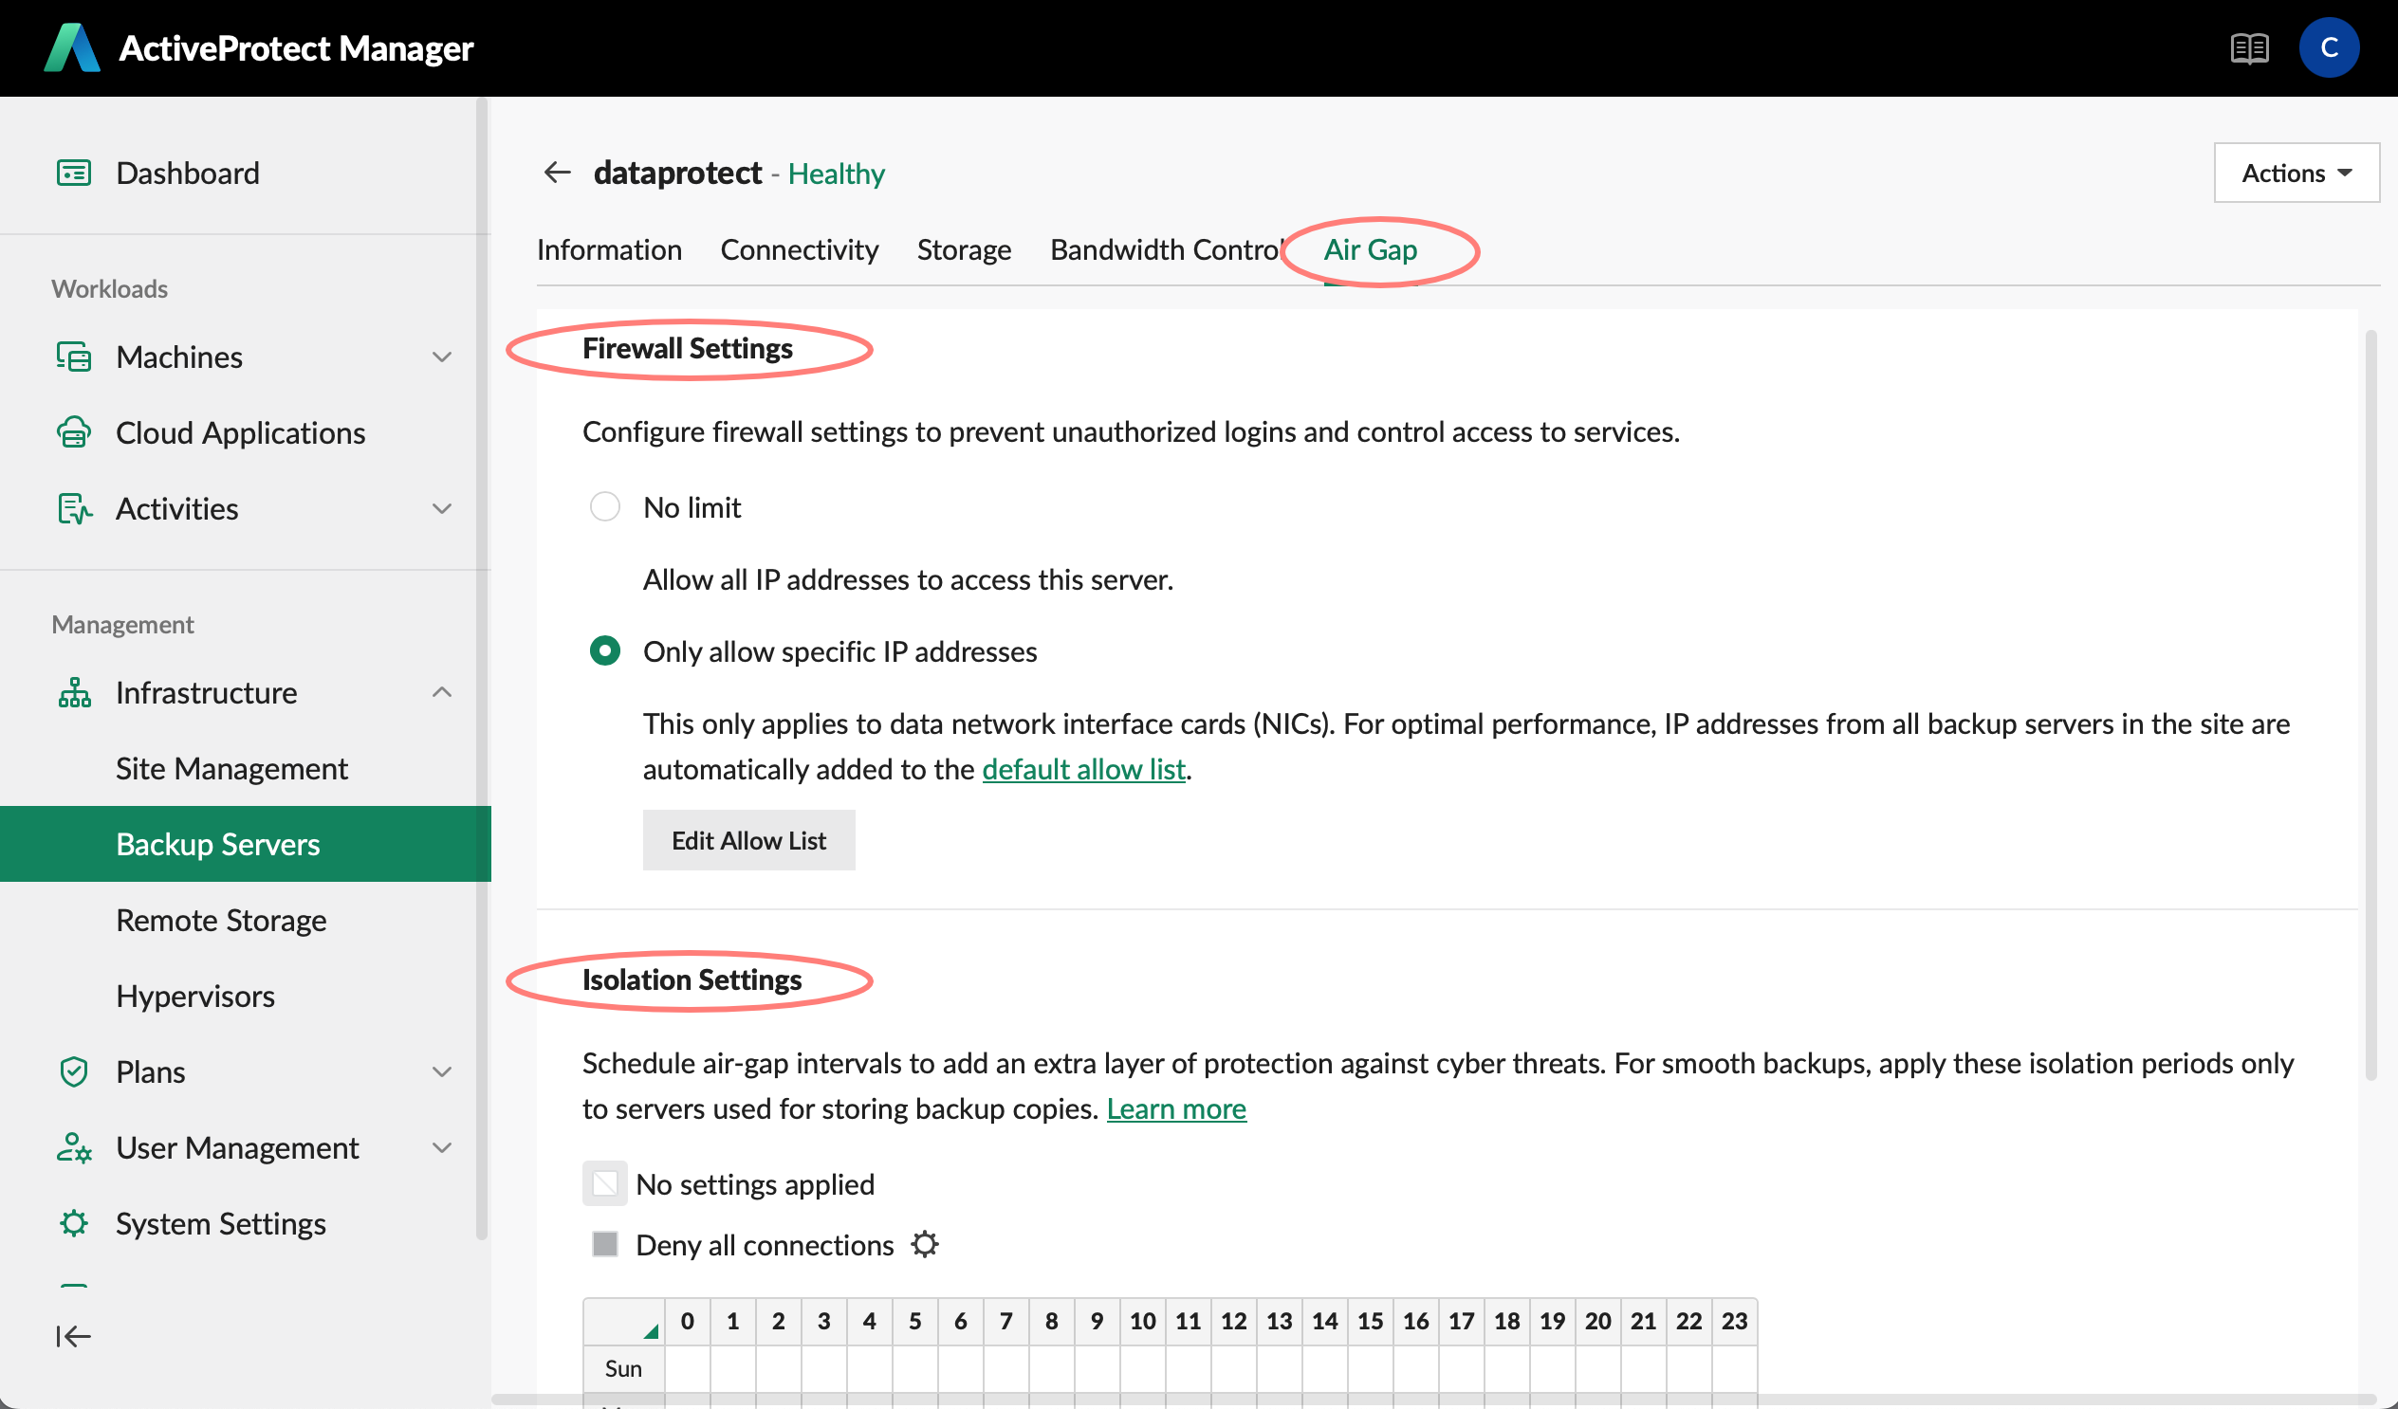
Task: Select hour 12 column header
Action: [1233, 1322]
